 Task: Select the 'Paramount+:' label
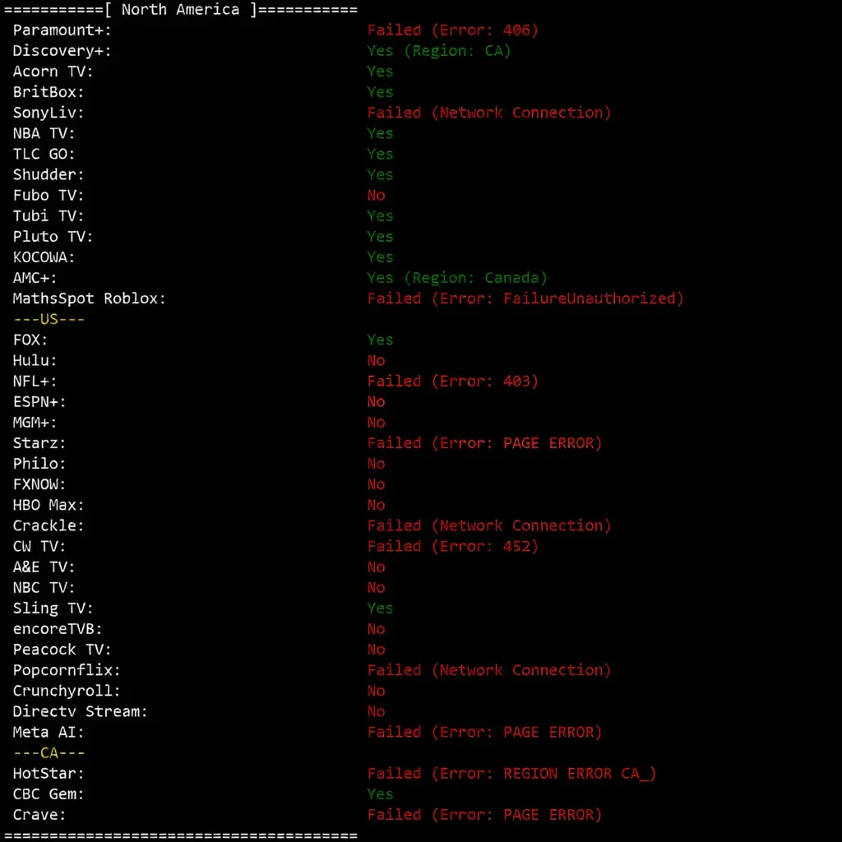tap(62, 30)
